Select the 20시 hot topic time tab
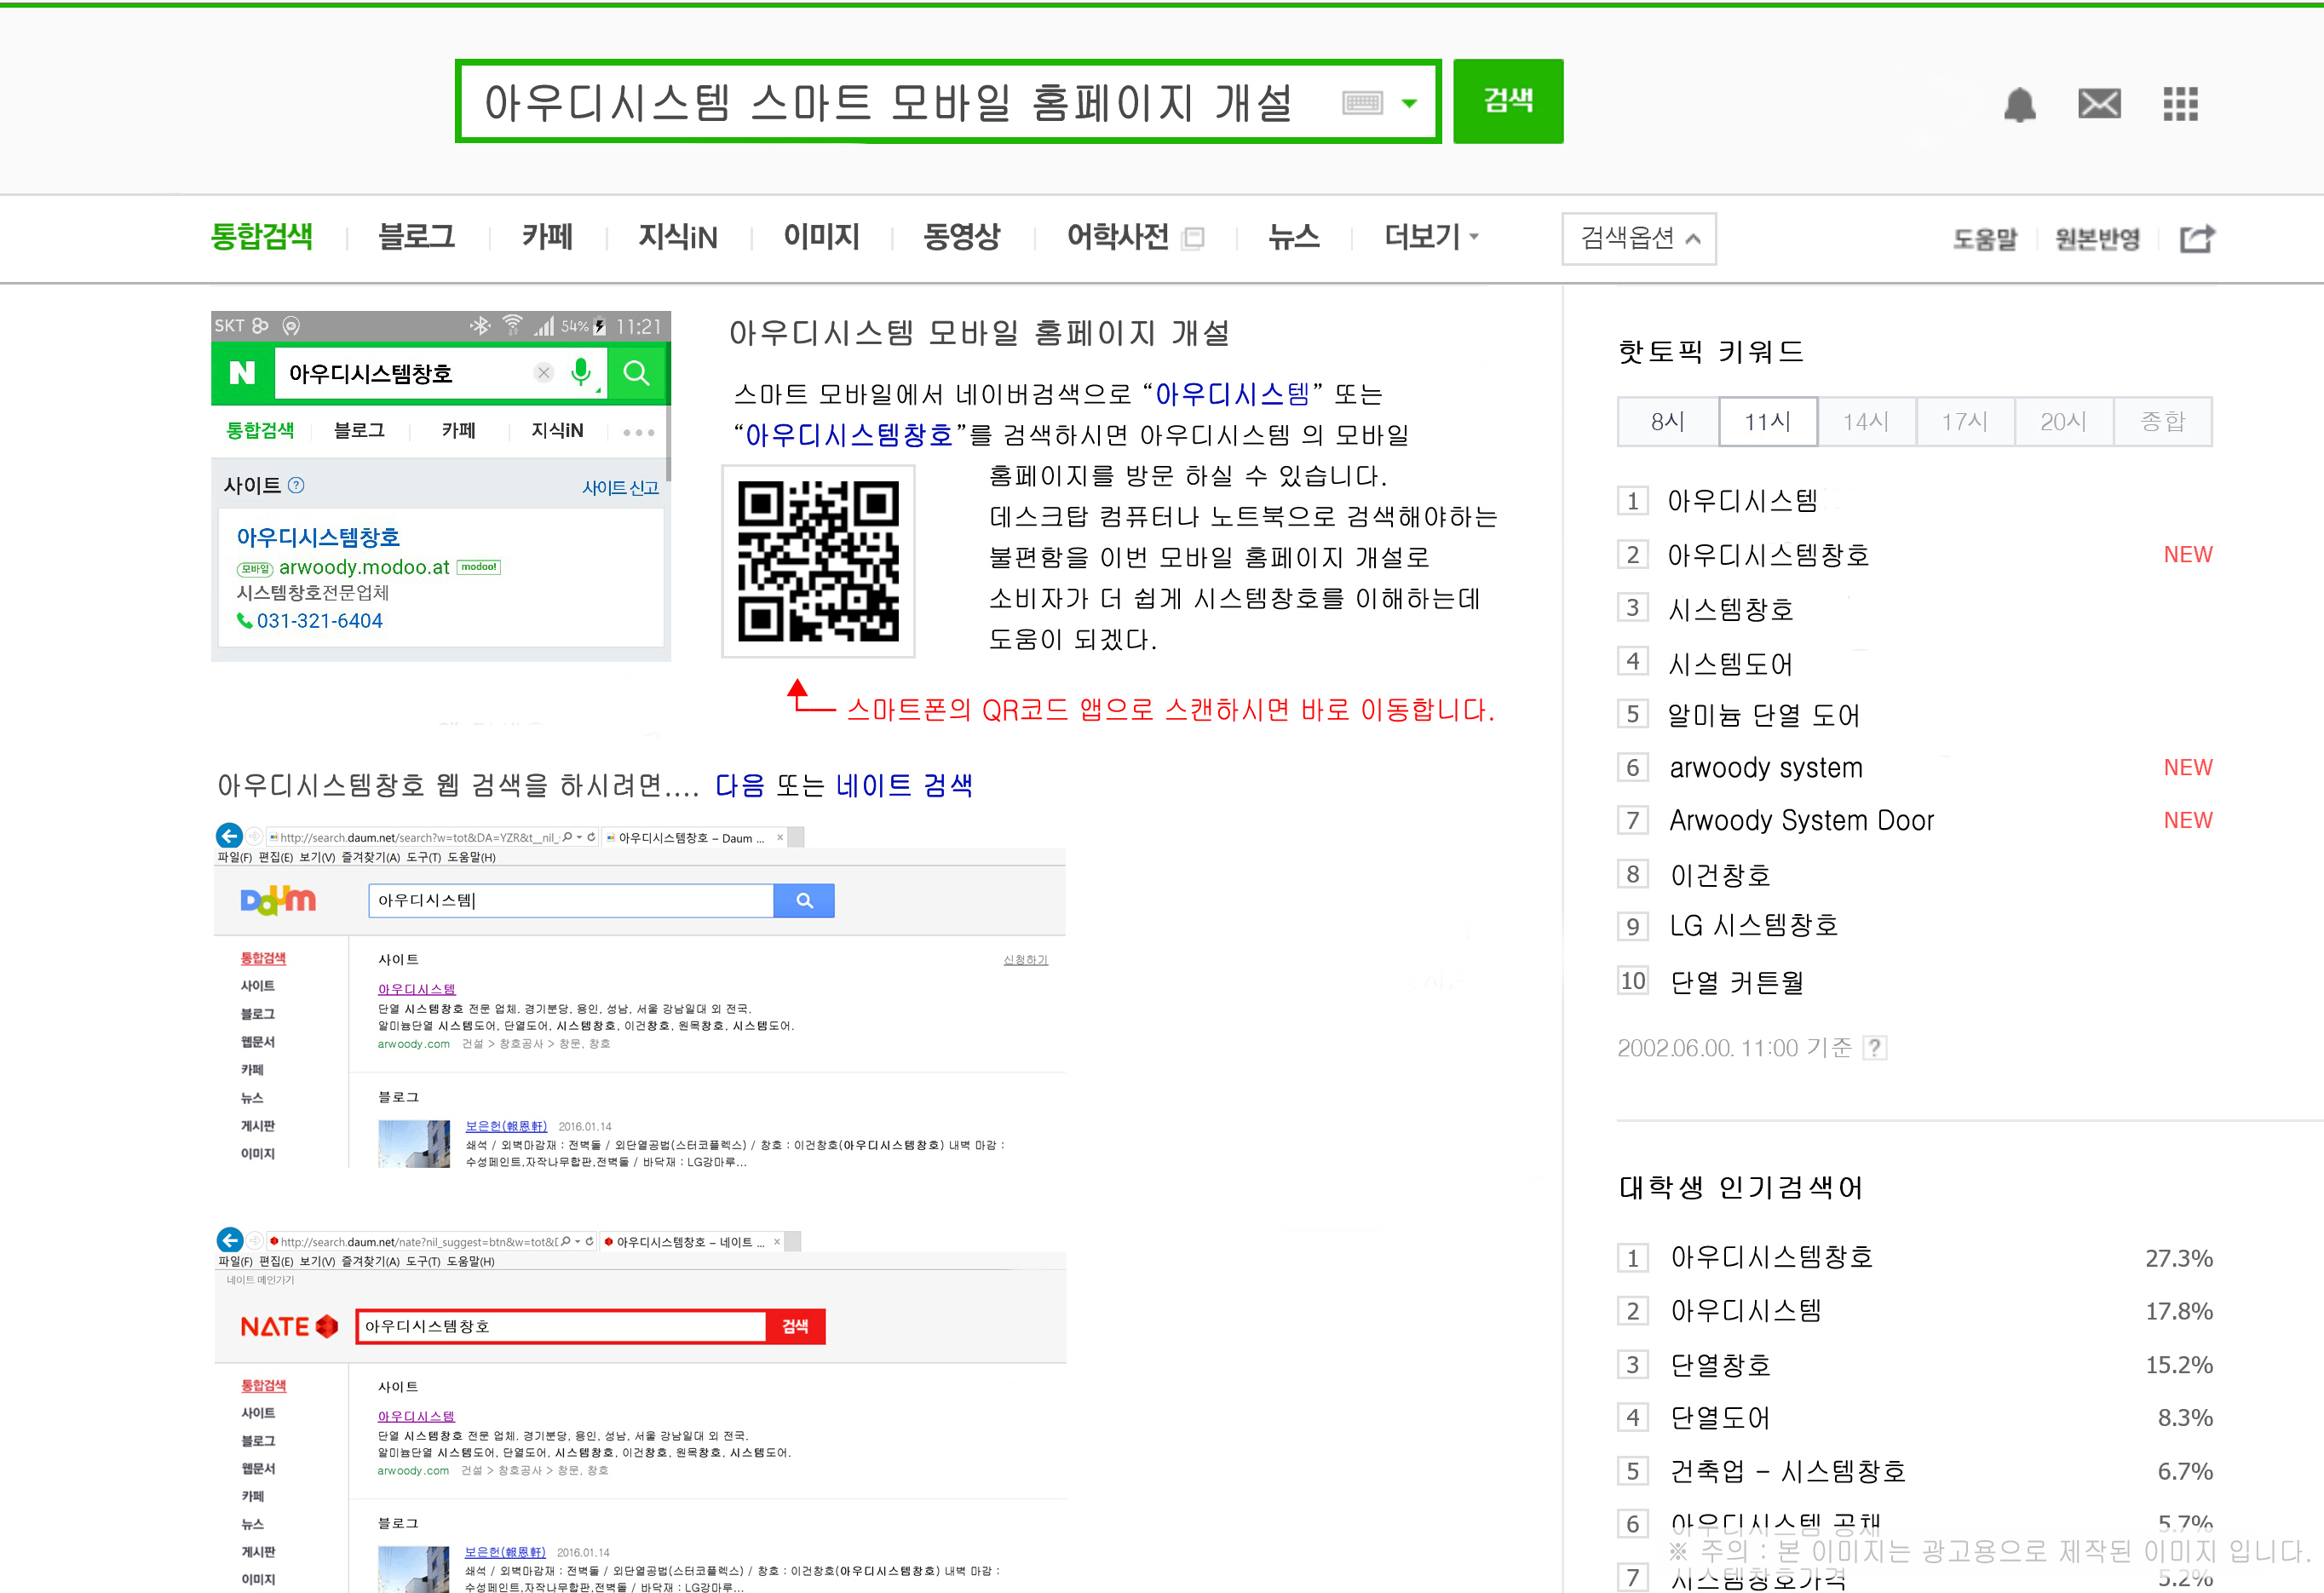Image resolution: width=2324 pixels, height=1593 pixels. click(2063, 421)
